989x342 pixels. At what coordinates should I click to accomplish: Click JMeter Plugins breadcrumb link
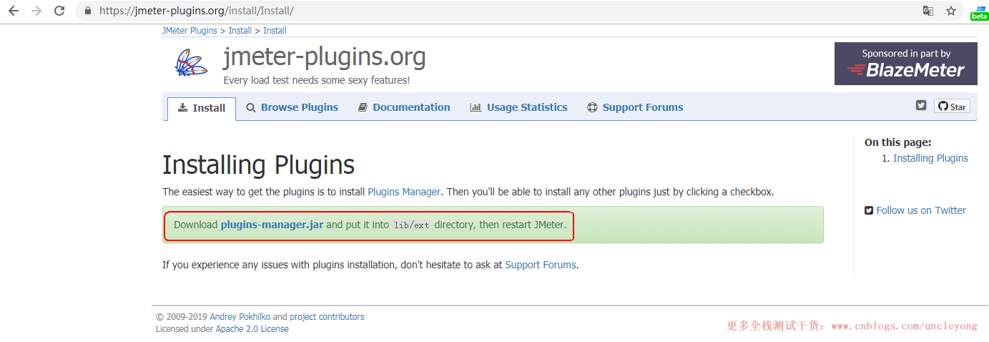(190, 31)
